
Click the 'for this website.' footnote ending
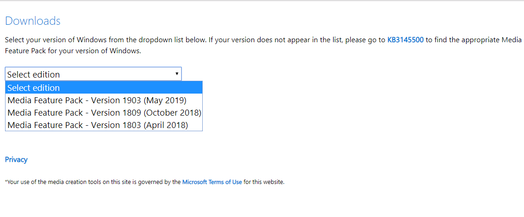pos(264,182)
